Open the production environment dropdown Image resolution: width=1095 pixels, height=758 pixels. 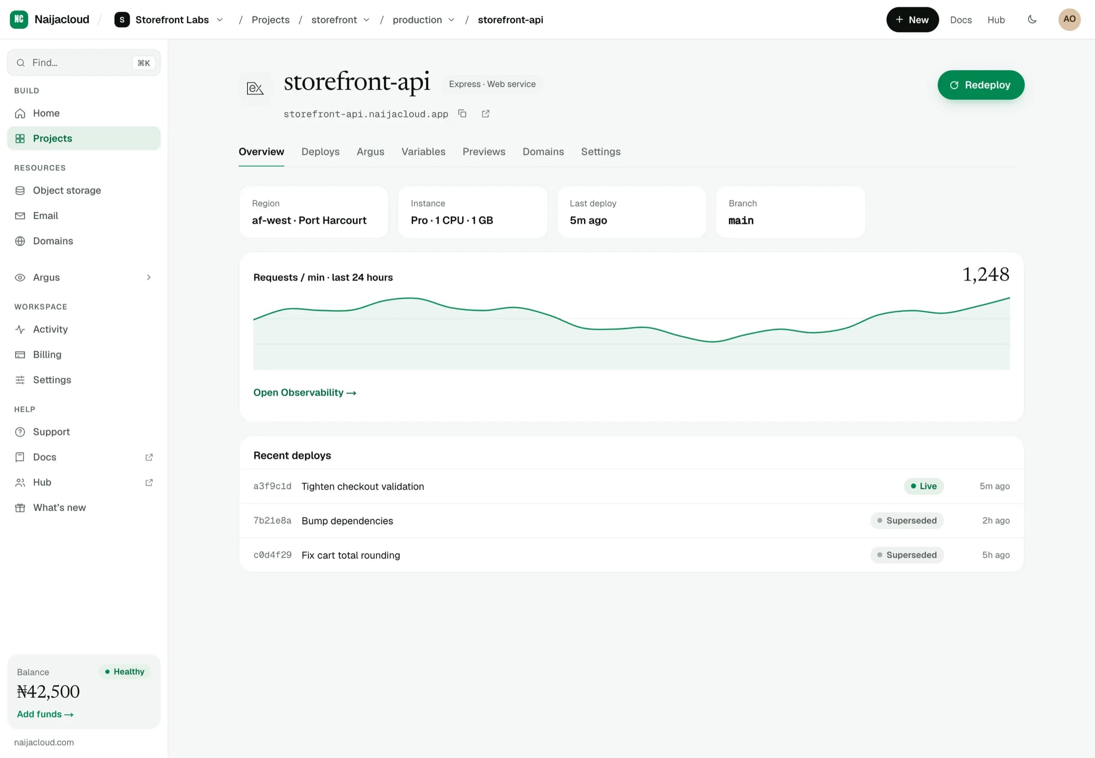[423, 20]
